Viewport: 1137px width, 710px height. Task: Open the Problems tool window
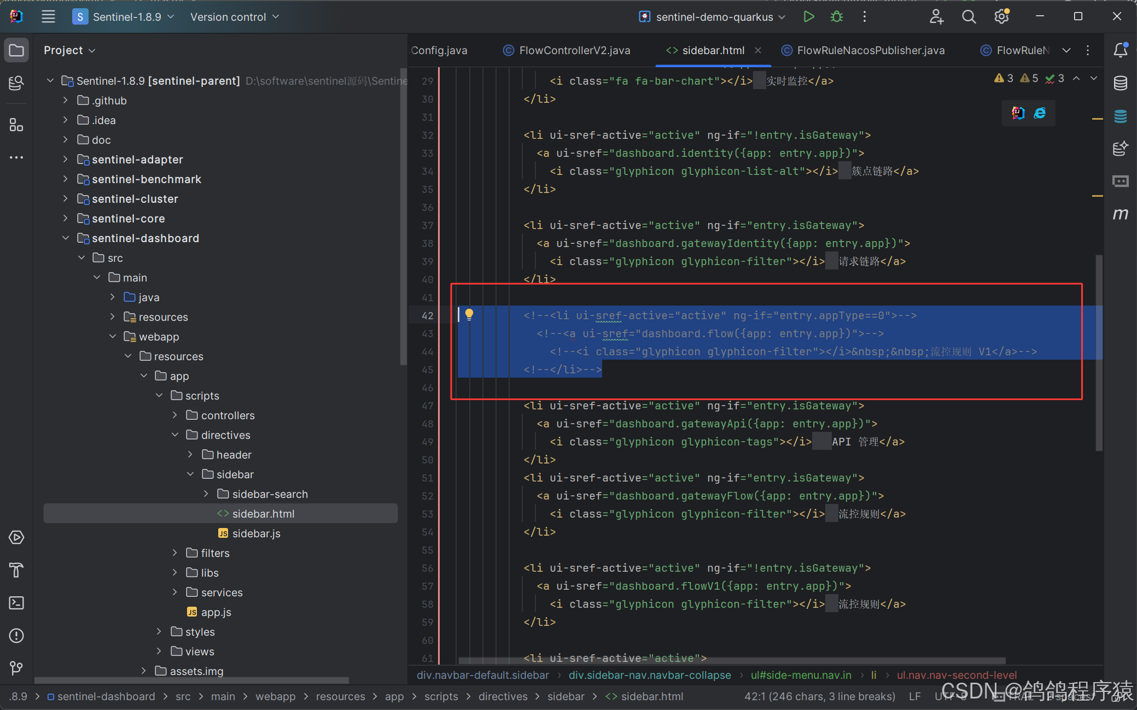click(x=16, y=636)
